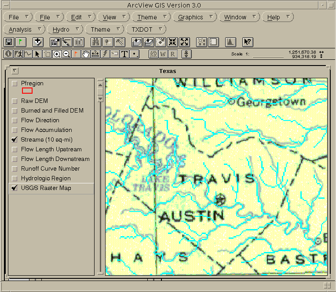Uncheck the Streams (10 sq-mi) theme
The image size is (336, 292).
click(15, 140)
